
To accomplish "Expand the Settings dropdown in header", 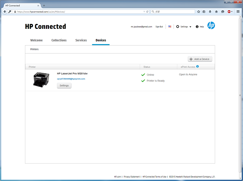I will (x=184, y=27).
